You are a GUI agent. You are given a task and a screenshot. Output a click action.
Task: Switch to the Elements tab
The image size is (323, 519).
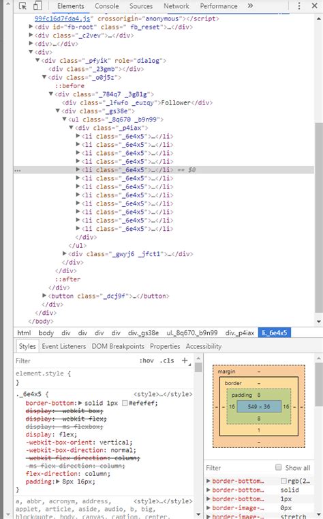pyautogui.click(x=71, y=6)
